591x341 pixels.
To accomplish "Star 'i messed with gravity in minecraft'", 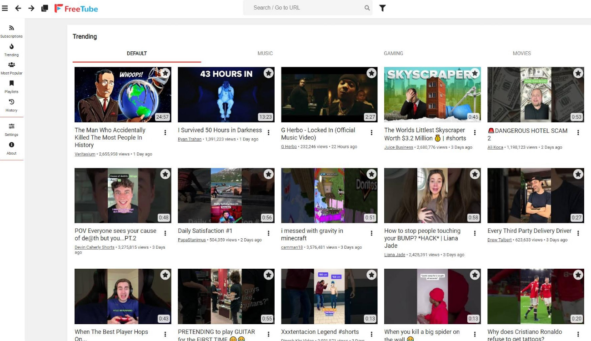I will pyautogui.click(x=372, y=174).
